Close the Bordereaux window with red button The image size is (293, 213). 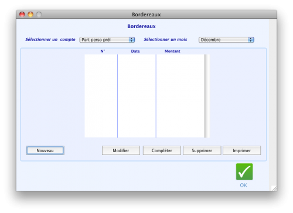pyautogui.click(x=22, y=14)
